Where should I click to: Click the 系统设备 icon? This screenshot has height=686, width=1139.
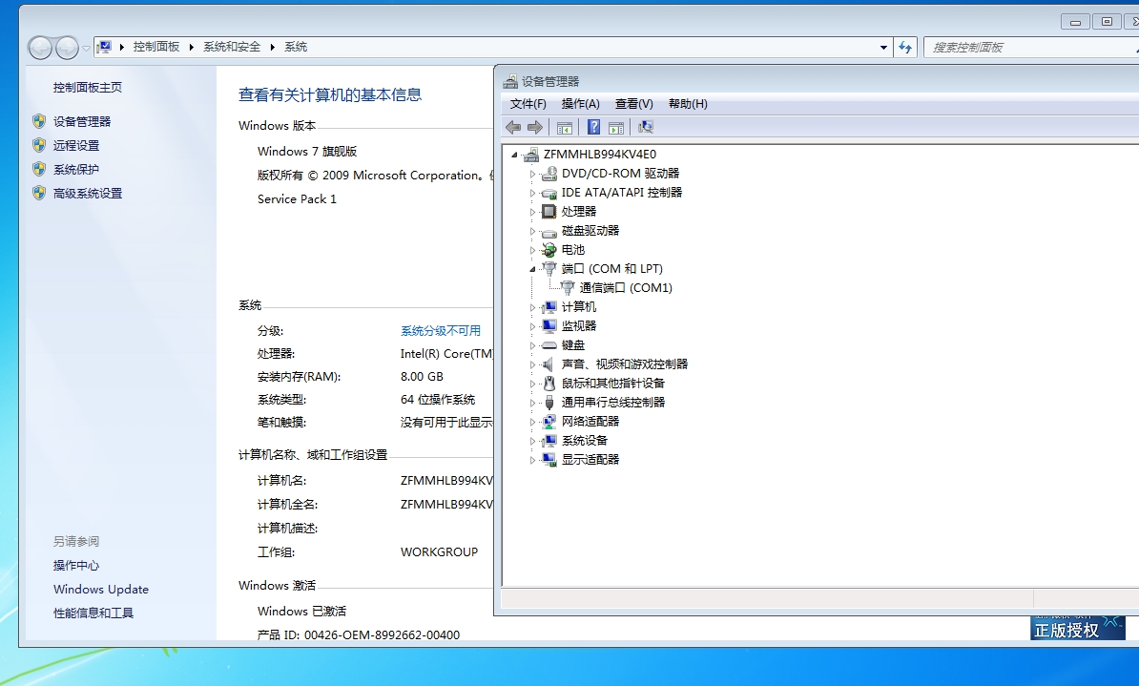click(549, 441)
